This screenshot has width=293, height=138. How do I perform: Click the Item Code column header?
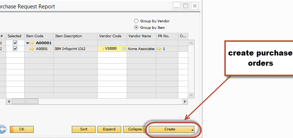pos(39,36)
